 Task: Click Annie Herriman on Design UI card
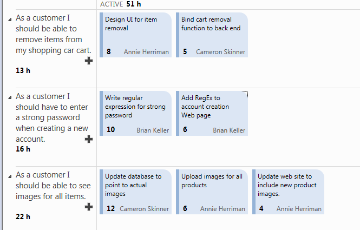(146, 52)
